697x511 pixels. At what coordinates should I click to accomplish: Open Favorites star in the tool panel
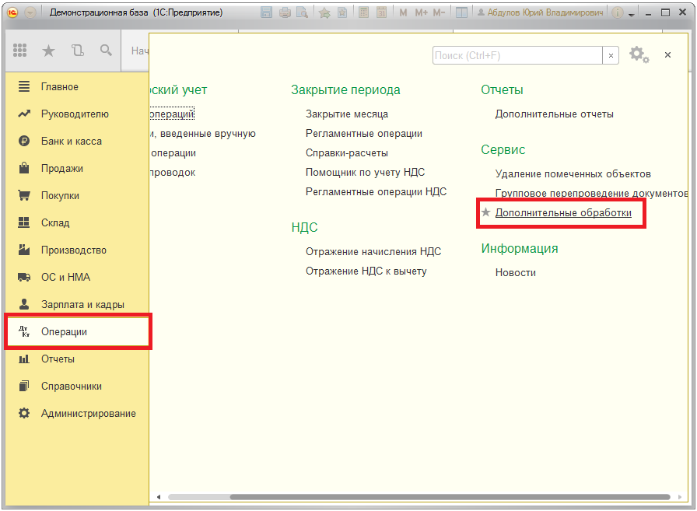48,51
